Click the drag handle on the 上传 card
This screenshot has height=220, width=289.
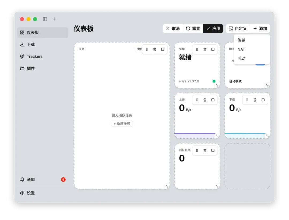(x=197, y=100)
